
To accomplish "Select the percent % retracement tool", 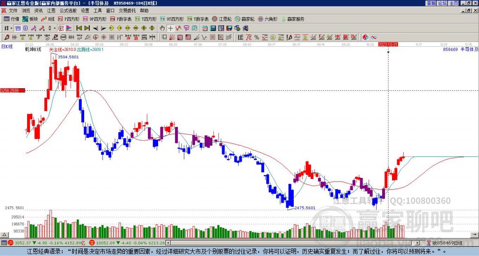I will [257, 37].
